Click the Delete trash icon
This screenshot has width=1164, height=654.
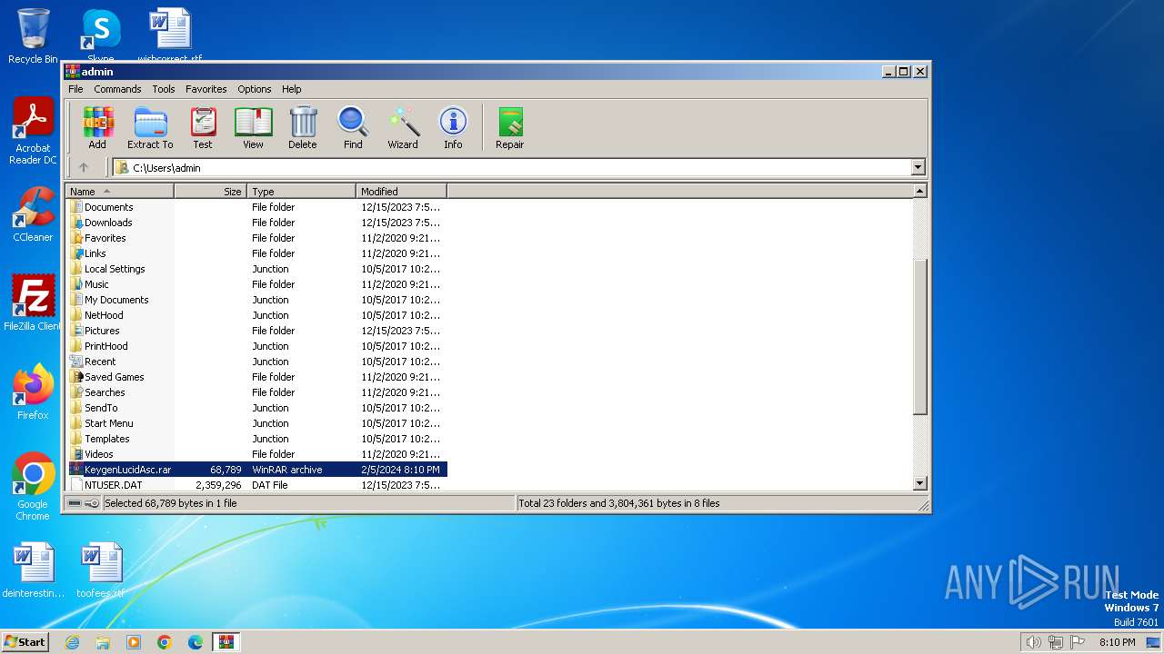click(x=303, y=127)
